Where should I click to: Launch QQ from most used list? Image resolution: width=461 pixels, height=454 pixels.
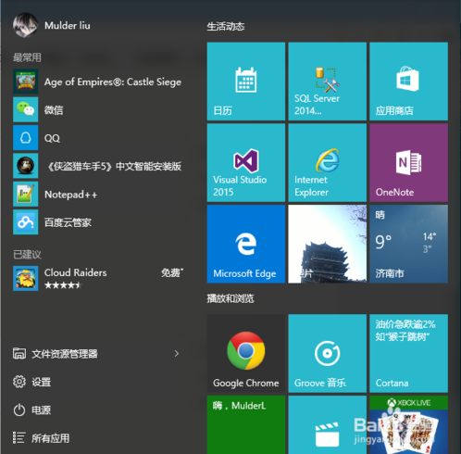coord(97,138)
